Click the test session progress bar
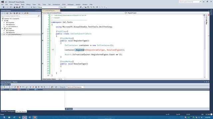This screenshot has height=119, width=213. [x=126, y=90]
